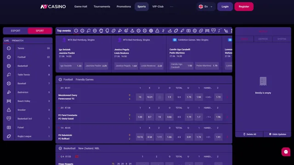Expand the more menu ellipsis in header

(x=171, y=6)
